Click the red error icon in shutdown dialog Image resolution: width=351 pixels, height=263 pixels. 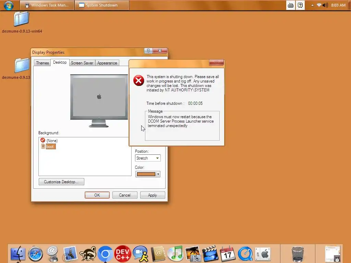(x=139, y=80)
